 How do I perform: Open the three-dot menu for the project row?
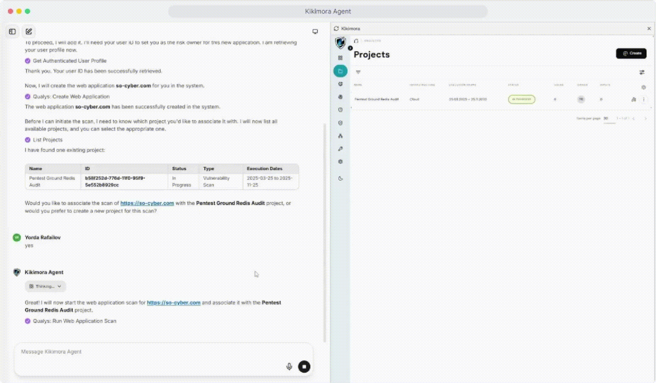[644, 99]
